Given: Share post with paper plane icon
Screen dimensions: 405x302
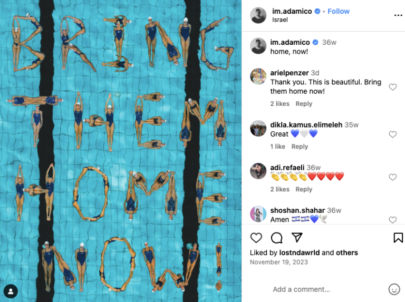Looking at the screenshot, I should 297,238.
